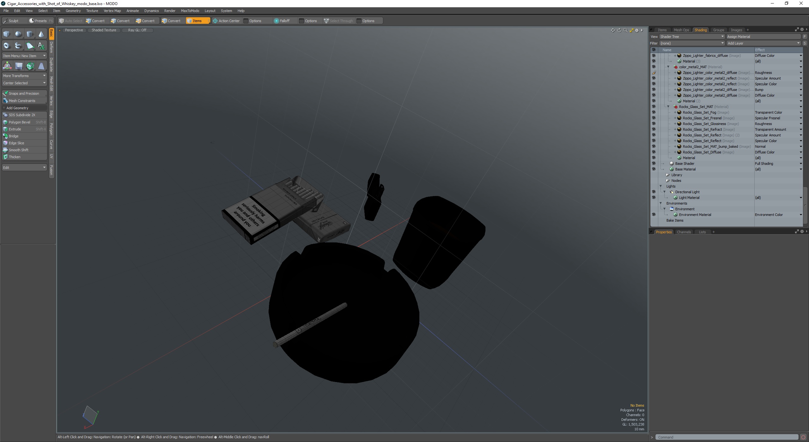809x442 pixels.
Task: Collapse the Add Geometry section
Action: 4,108
